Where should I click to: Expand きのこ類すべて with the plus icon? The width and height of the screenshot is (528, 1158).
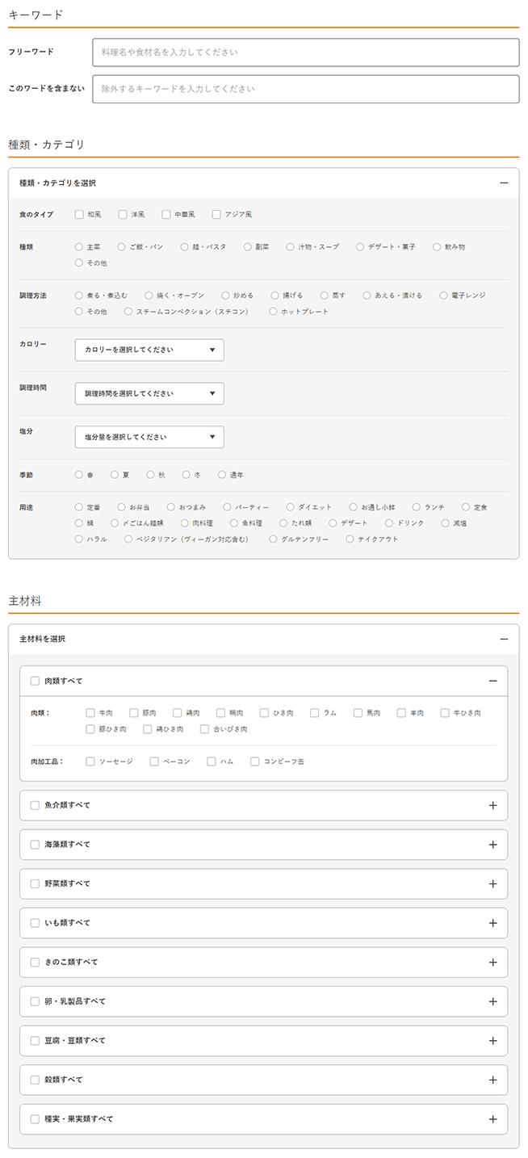click(492, 962)
